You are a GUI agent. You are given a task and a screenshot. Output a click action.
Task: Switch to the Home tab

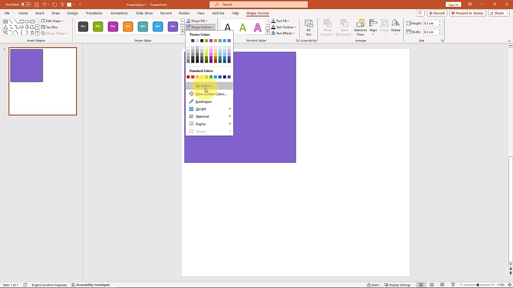point(23,13)
